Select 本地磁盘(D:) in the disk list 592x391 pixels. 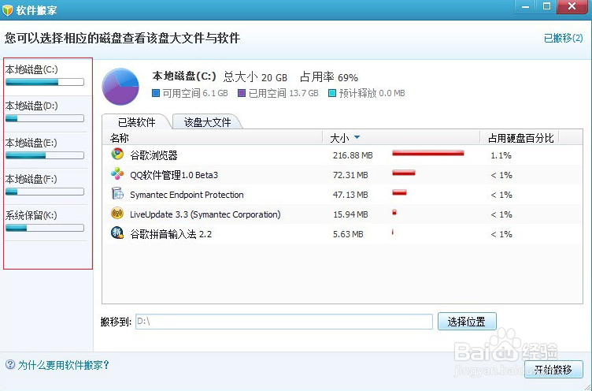45,112
